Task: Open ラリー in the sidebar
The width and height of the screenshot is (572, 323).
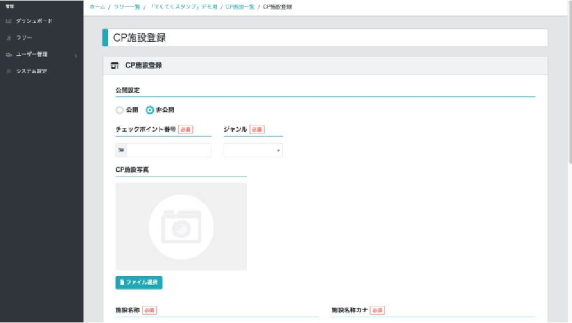Action: point(24,38)
